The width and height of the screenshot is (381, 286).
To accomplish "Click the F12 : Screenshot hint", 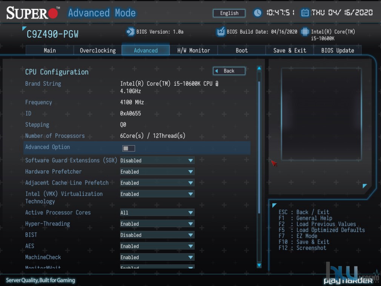I will [x=302, y=248].
